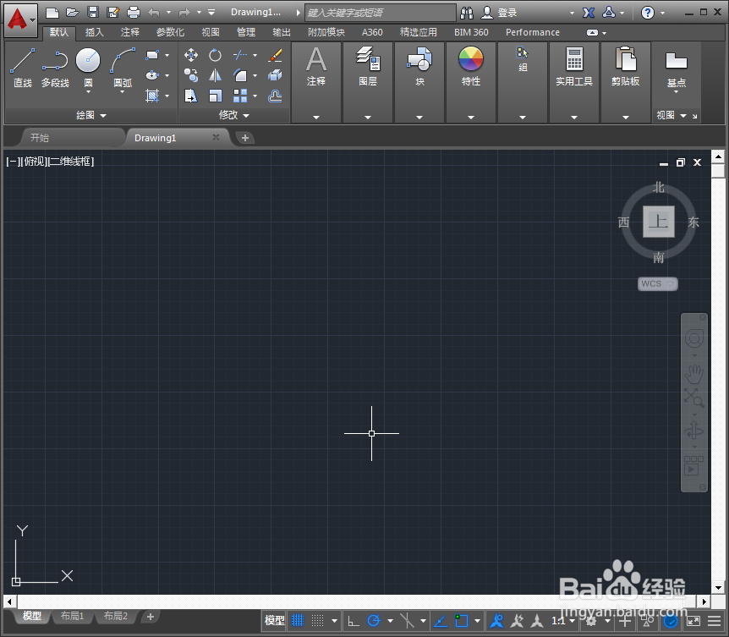
Task: Activate the Move tool in Modify panel
Action: (x=190, y=55)
